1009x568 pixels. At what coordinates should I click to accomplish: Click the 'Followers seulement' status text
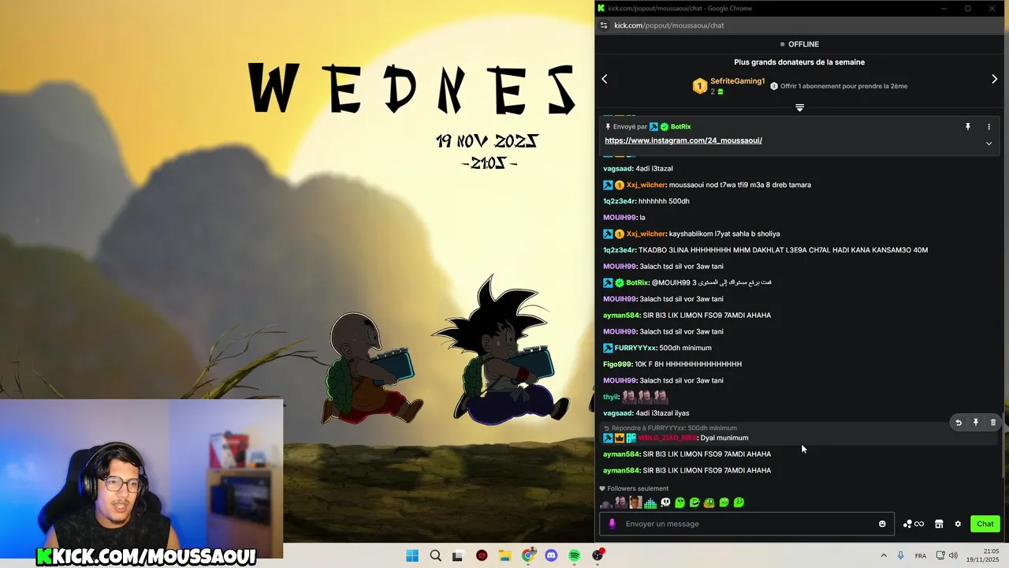click(x=638, y=488)
